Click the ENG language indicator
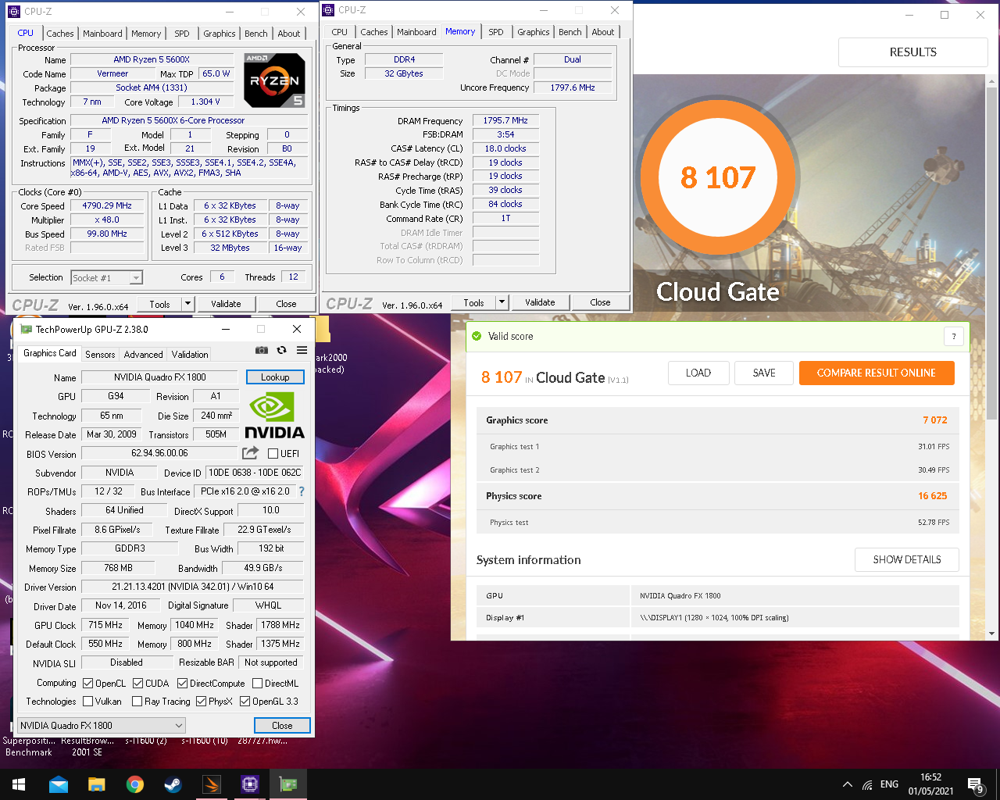1000x800 pixels. (x=889, y=784)
